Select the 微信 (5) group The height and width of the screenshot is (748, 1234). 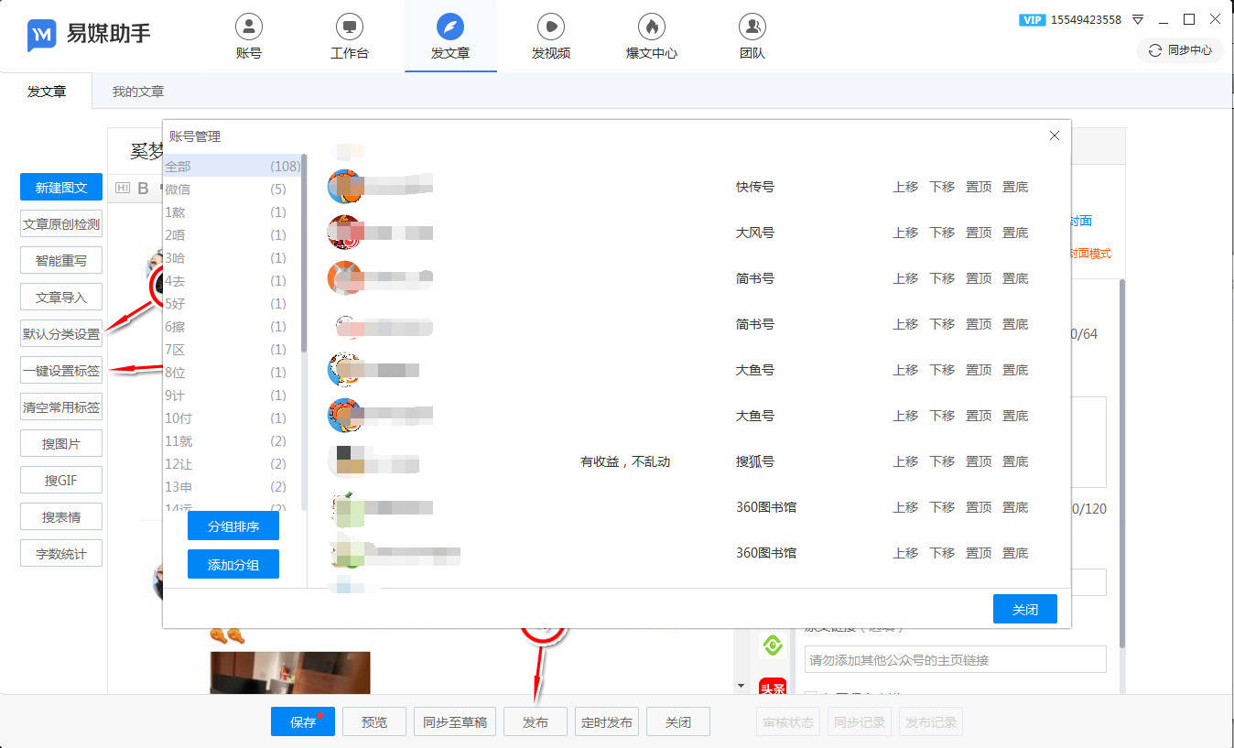pos(233,189)
